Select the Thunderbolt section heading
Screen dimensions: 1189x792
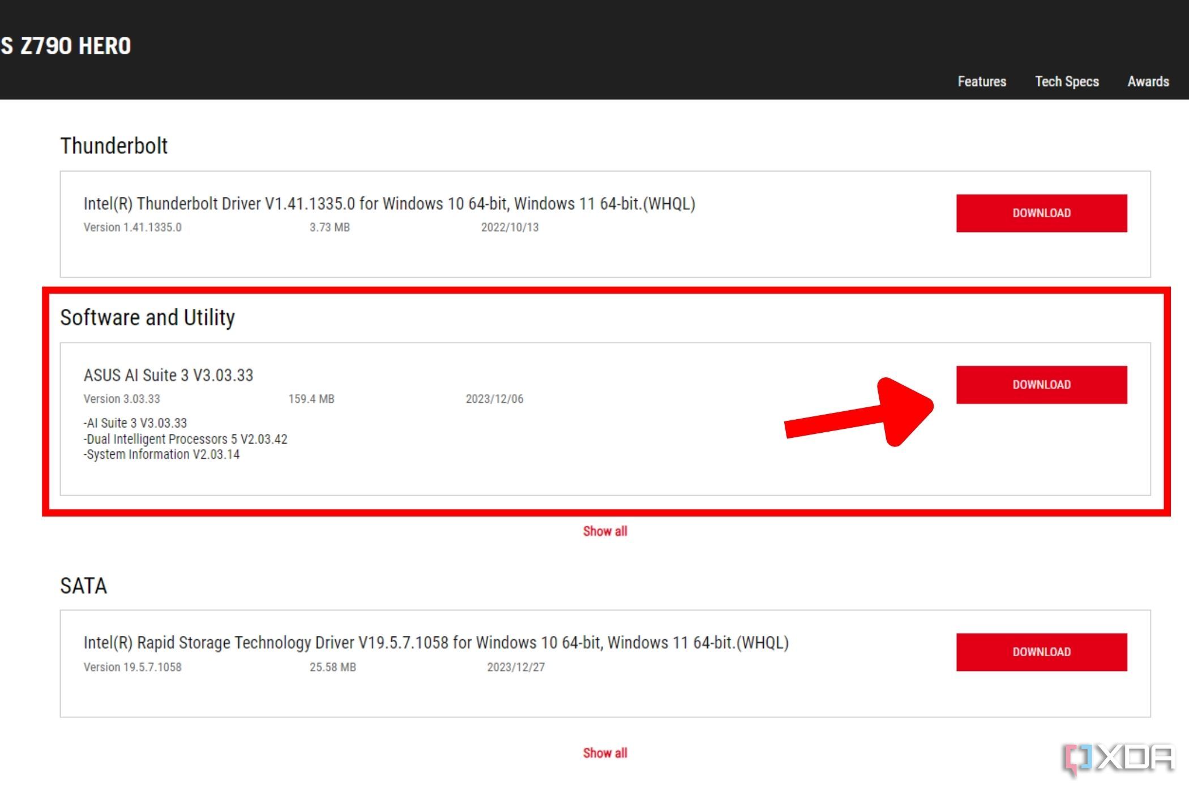pyautogui.click(x=114, y=146)
